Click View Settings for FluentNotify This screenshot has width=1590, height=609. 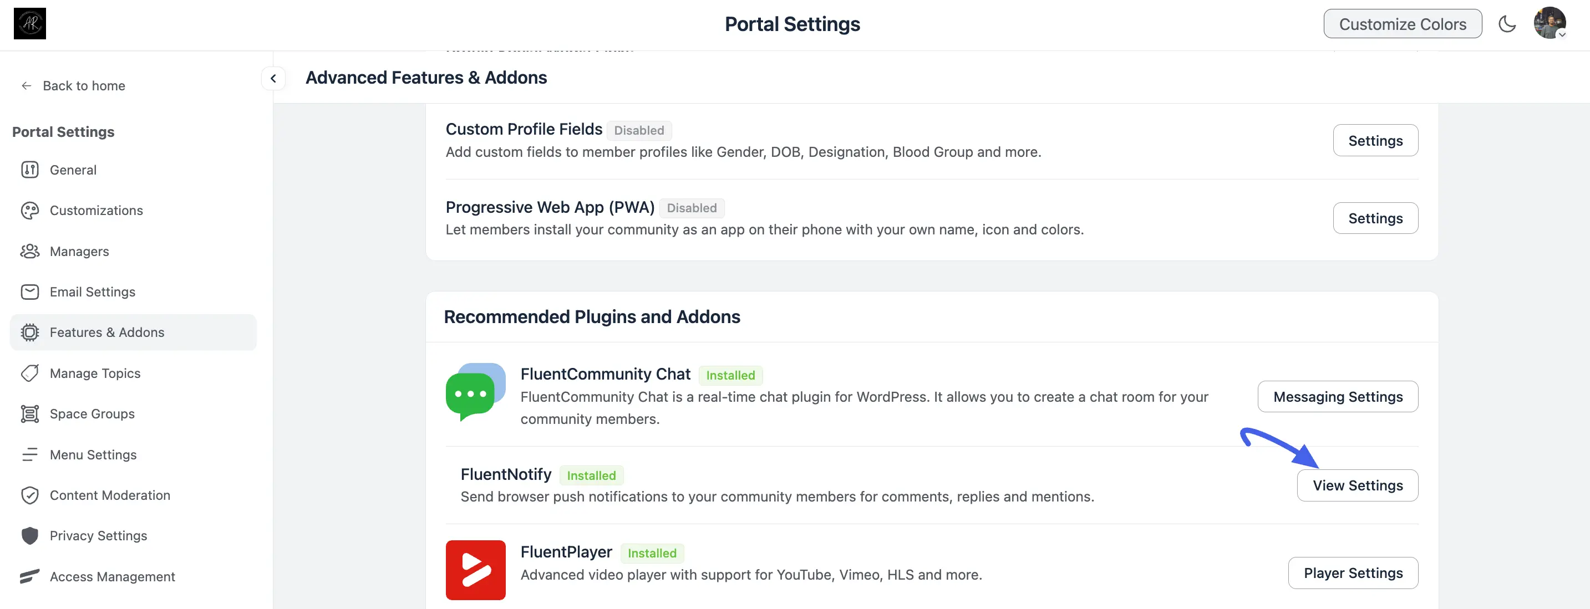pyautogui.click(x=1357, y=485)
